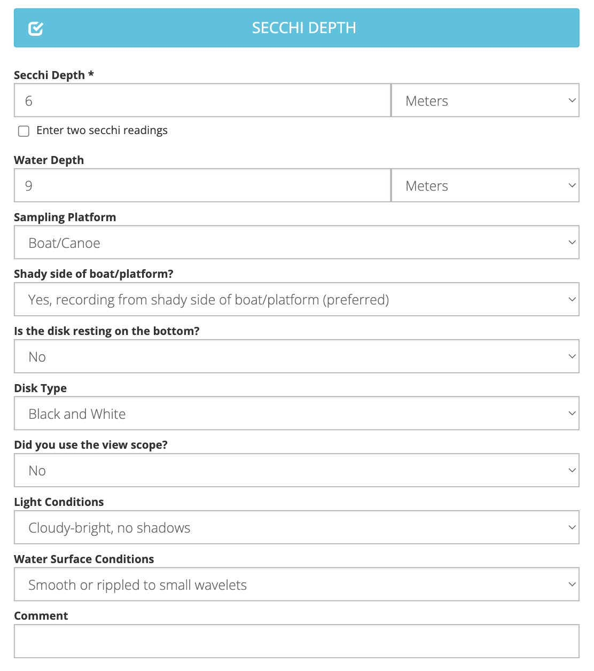Click the "Disk Type" field label
Image resolution: width=594 pixels, height=671 pixels.
pos(40,388)
